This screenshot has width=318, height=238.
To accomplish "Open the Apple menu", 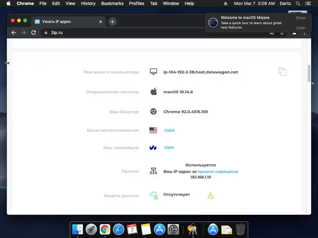I will (x=8, y=3).
